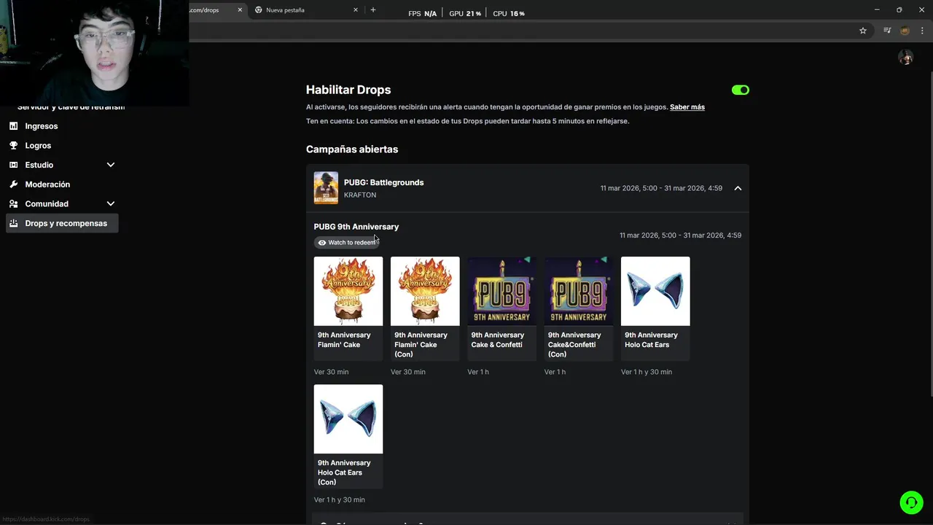Close the Nueva pestaña tab
The width and height of the screenshot is (933, 525).
(356, 10)
